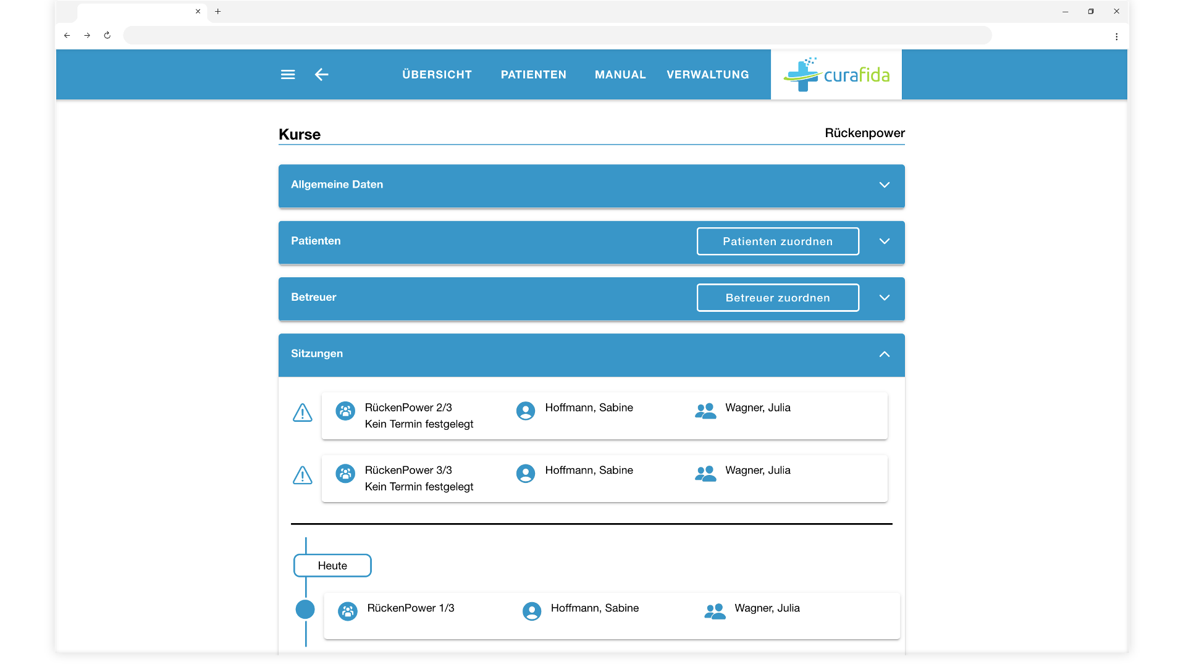Click the blue timeline dot for RückenPower 1/3
The image size is (1186, 667).
click(305, 610)
